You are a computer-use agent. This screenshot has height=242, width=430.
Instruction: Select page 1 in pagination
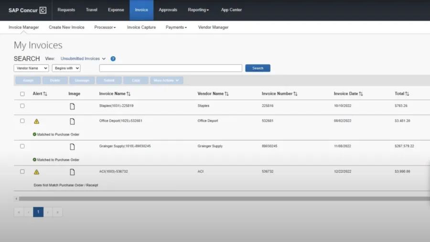pos(38,212)
